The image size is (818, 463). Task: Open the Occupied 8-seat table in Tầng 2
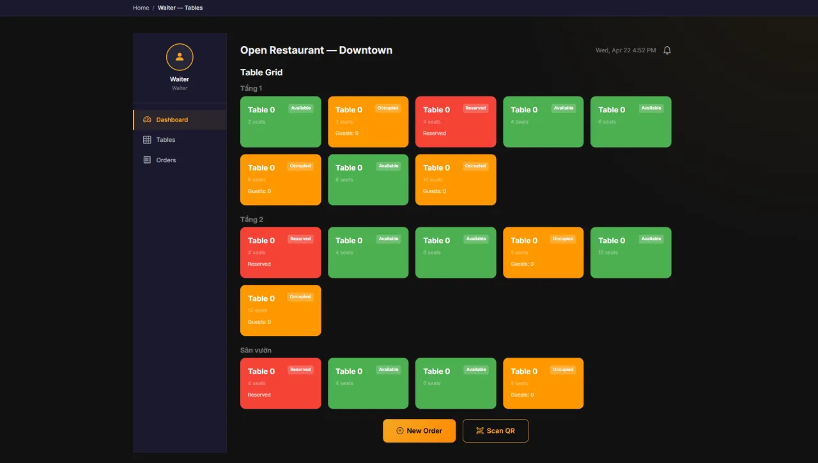[543, 252]
